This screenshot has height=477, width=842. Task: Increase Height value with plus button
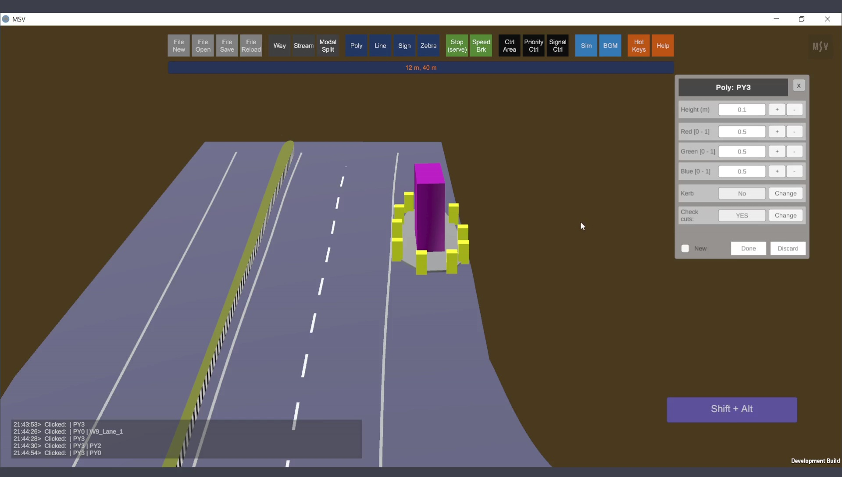[x=777, y=110]
